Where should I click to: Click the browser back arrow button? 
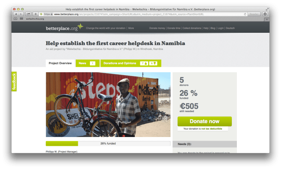pyautogui.click(x=16, y=14)
